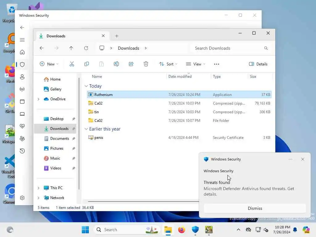Image resolution: width=316 pixels, height=237 pixels.
Task: Open Family options icon in Windows Security
Action: (22, 139)
